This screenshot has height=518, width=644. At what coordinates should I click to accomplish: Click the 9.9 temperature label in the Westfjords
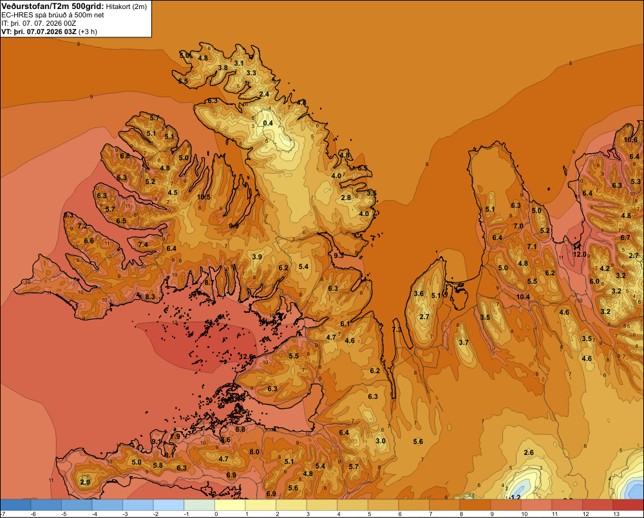[x=234, y=226]
